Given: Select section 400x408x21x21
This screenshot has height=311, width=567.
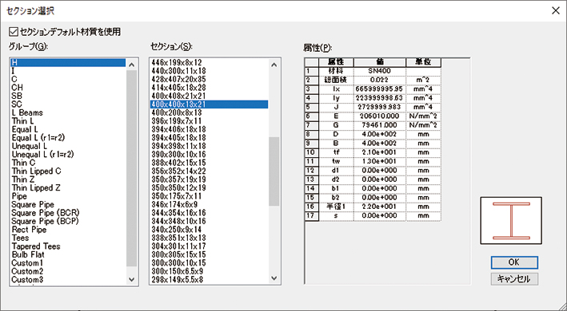Looking at the screenshot, I should coord(209,96).
